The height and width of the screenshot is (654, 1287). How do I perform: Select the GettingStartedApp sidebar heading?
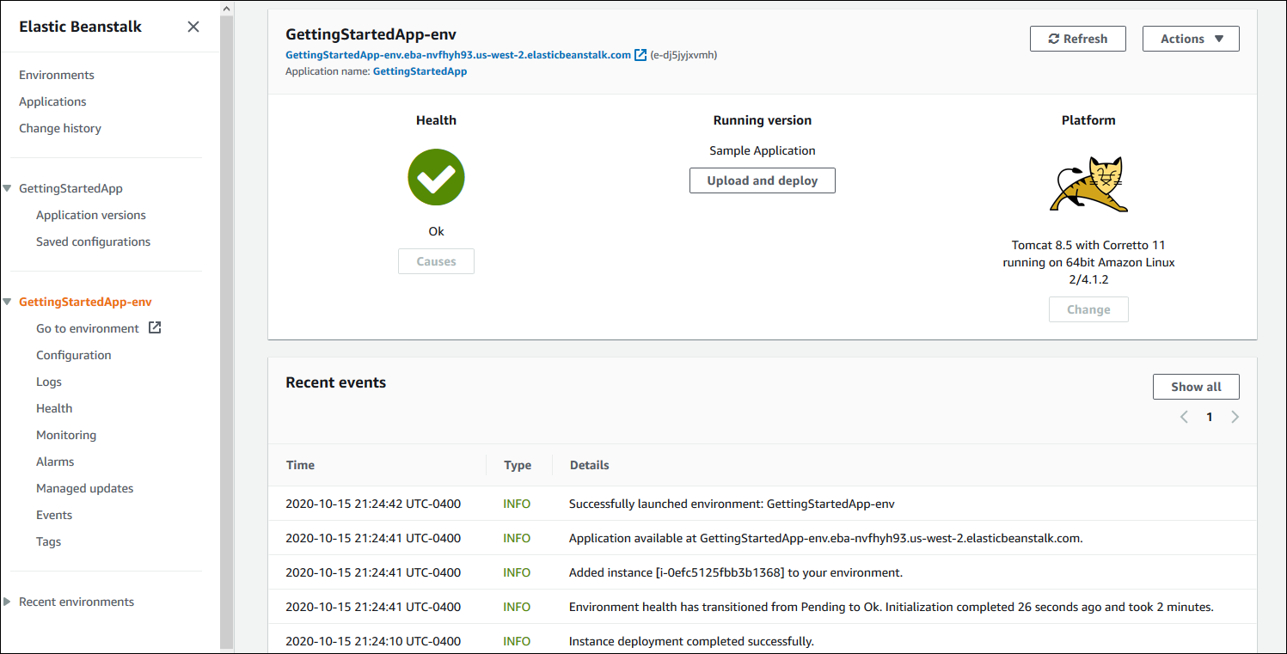tap(70, 188)
